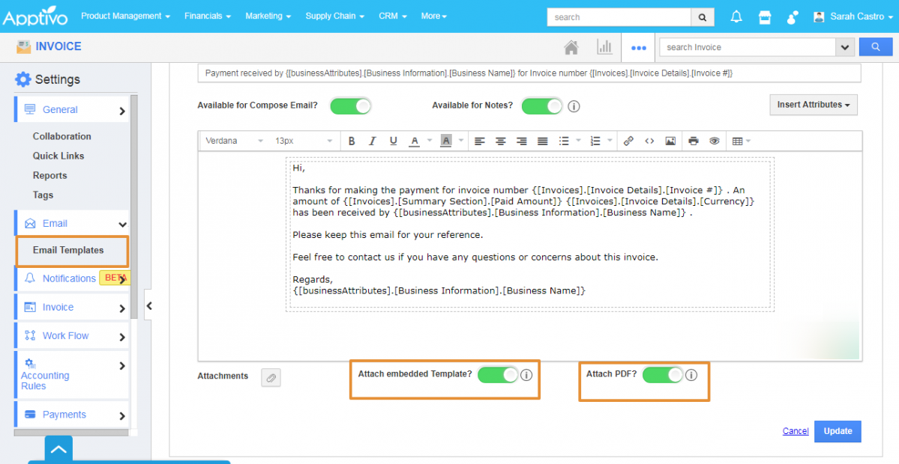
Task: Insert a hyperlink using the link icon
Action: click(628, 141)
